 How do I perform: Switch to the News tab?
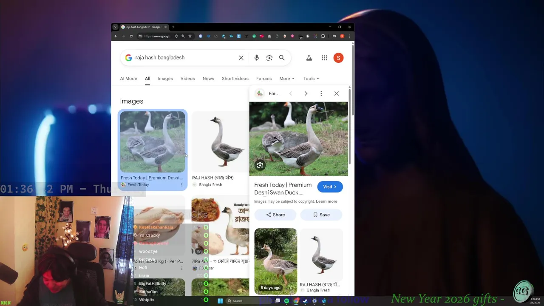[208, 79]
